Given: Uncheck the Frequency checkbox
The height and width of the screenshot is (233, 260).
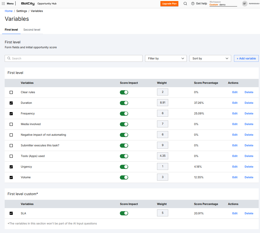Looking at the screenshot, I should coord(11,114).
